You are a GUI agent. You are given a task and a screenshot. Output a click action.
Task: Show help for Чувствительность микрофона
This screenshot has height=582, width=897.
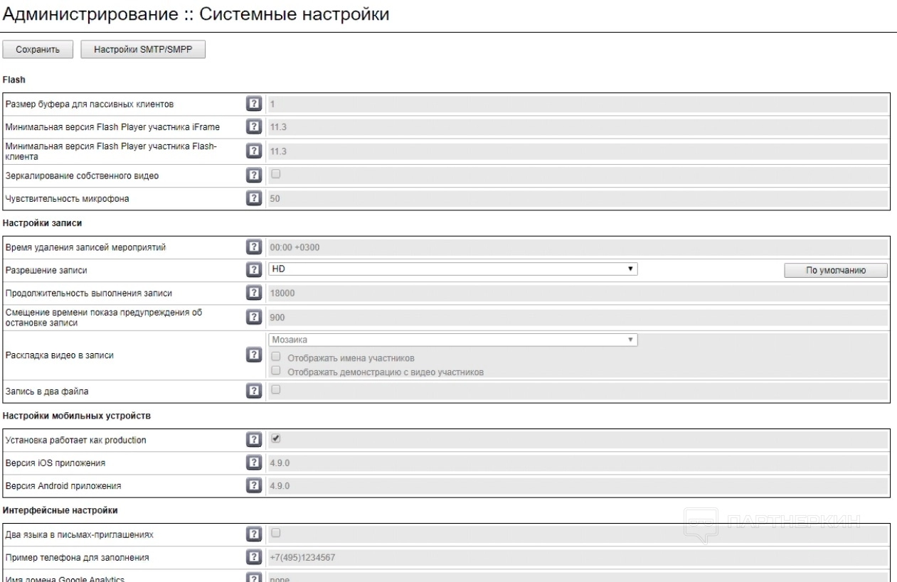(252, 198)
